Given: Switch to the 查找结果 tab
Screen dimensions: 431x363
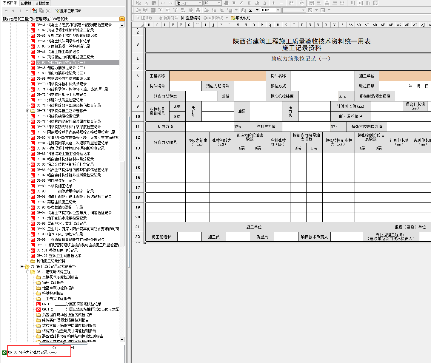Looking at the screenshot, I should click(42, 3).
